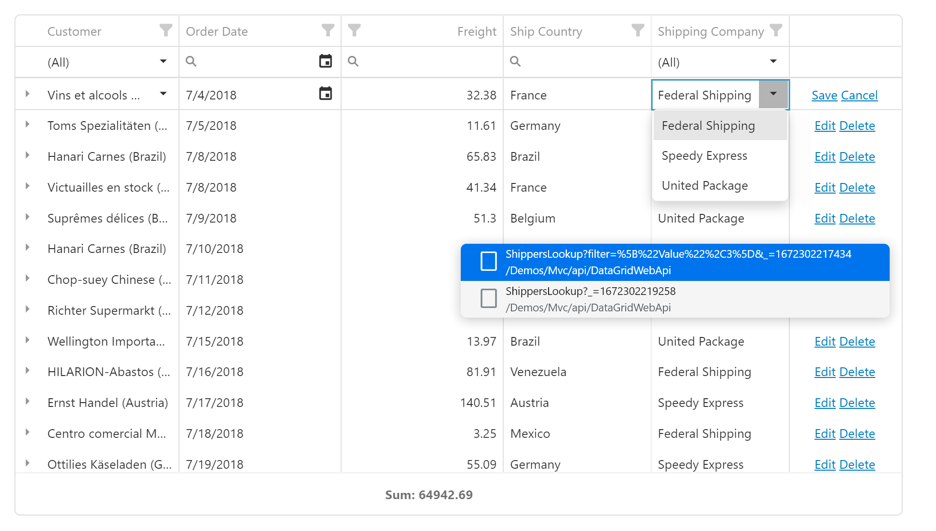Toggle checkbox for ShippersLookup second result
936x531 pixels.
coord(488,299)
